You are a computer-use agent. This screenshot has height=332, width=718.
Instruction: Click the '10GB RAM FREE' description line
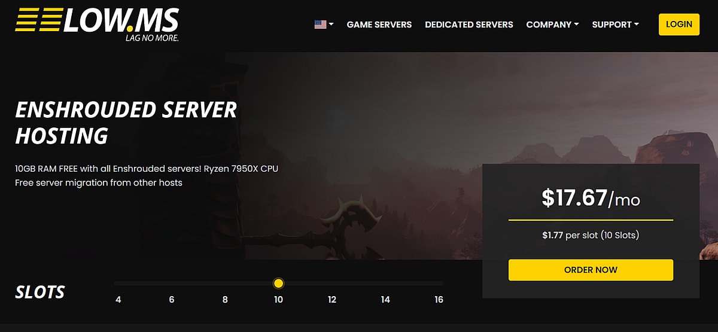(147, 169)
